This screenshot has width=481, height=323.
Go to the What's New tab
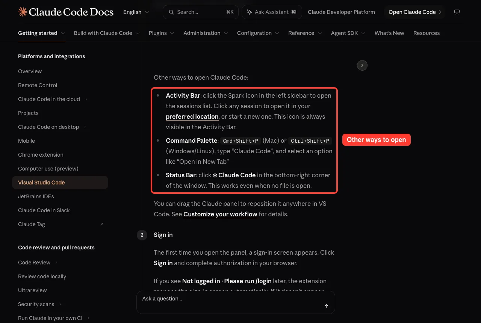pos(389,33)
